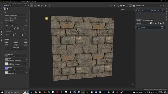
Task: Open the history clock icon on right dock
Action: 166,14
